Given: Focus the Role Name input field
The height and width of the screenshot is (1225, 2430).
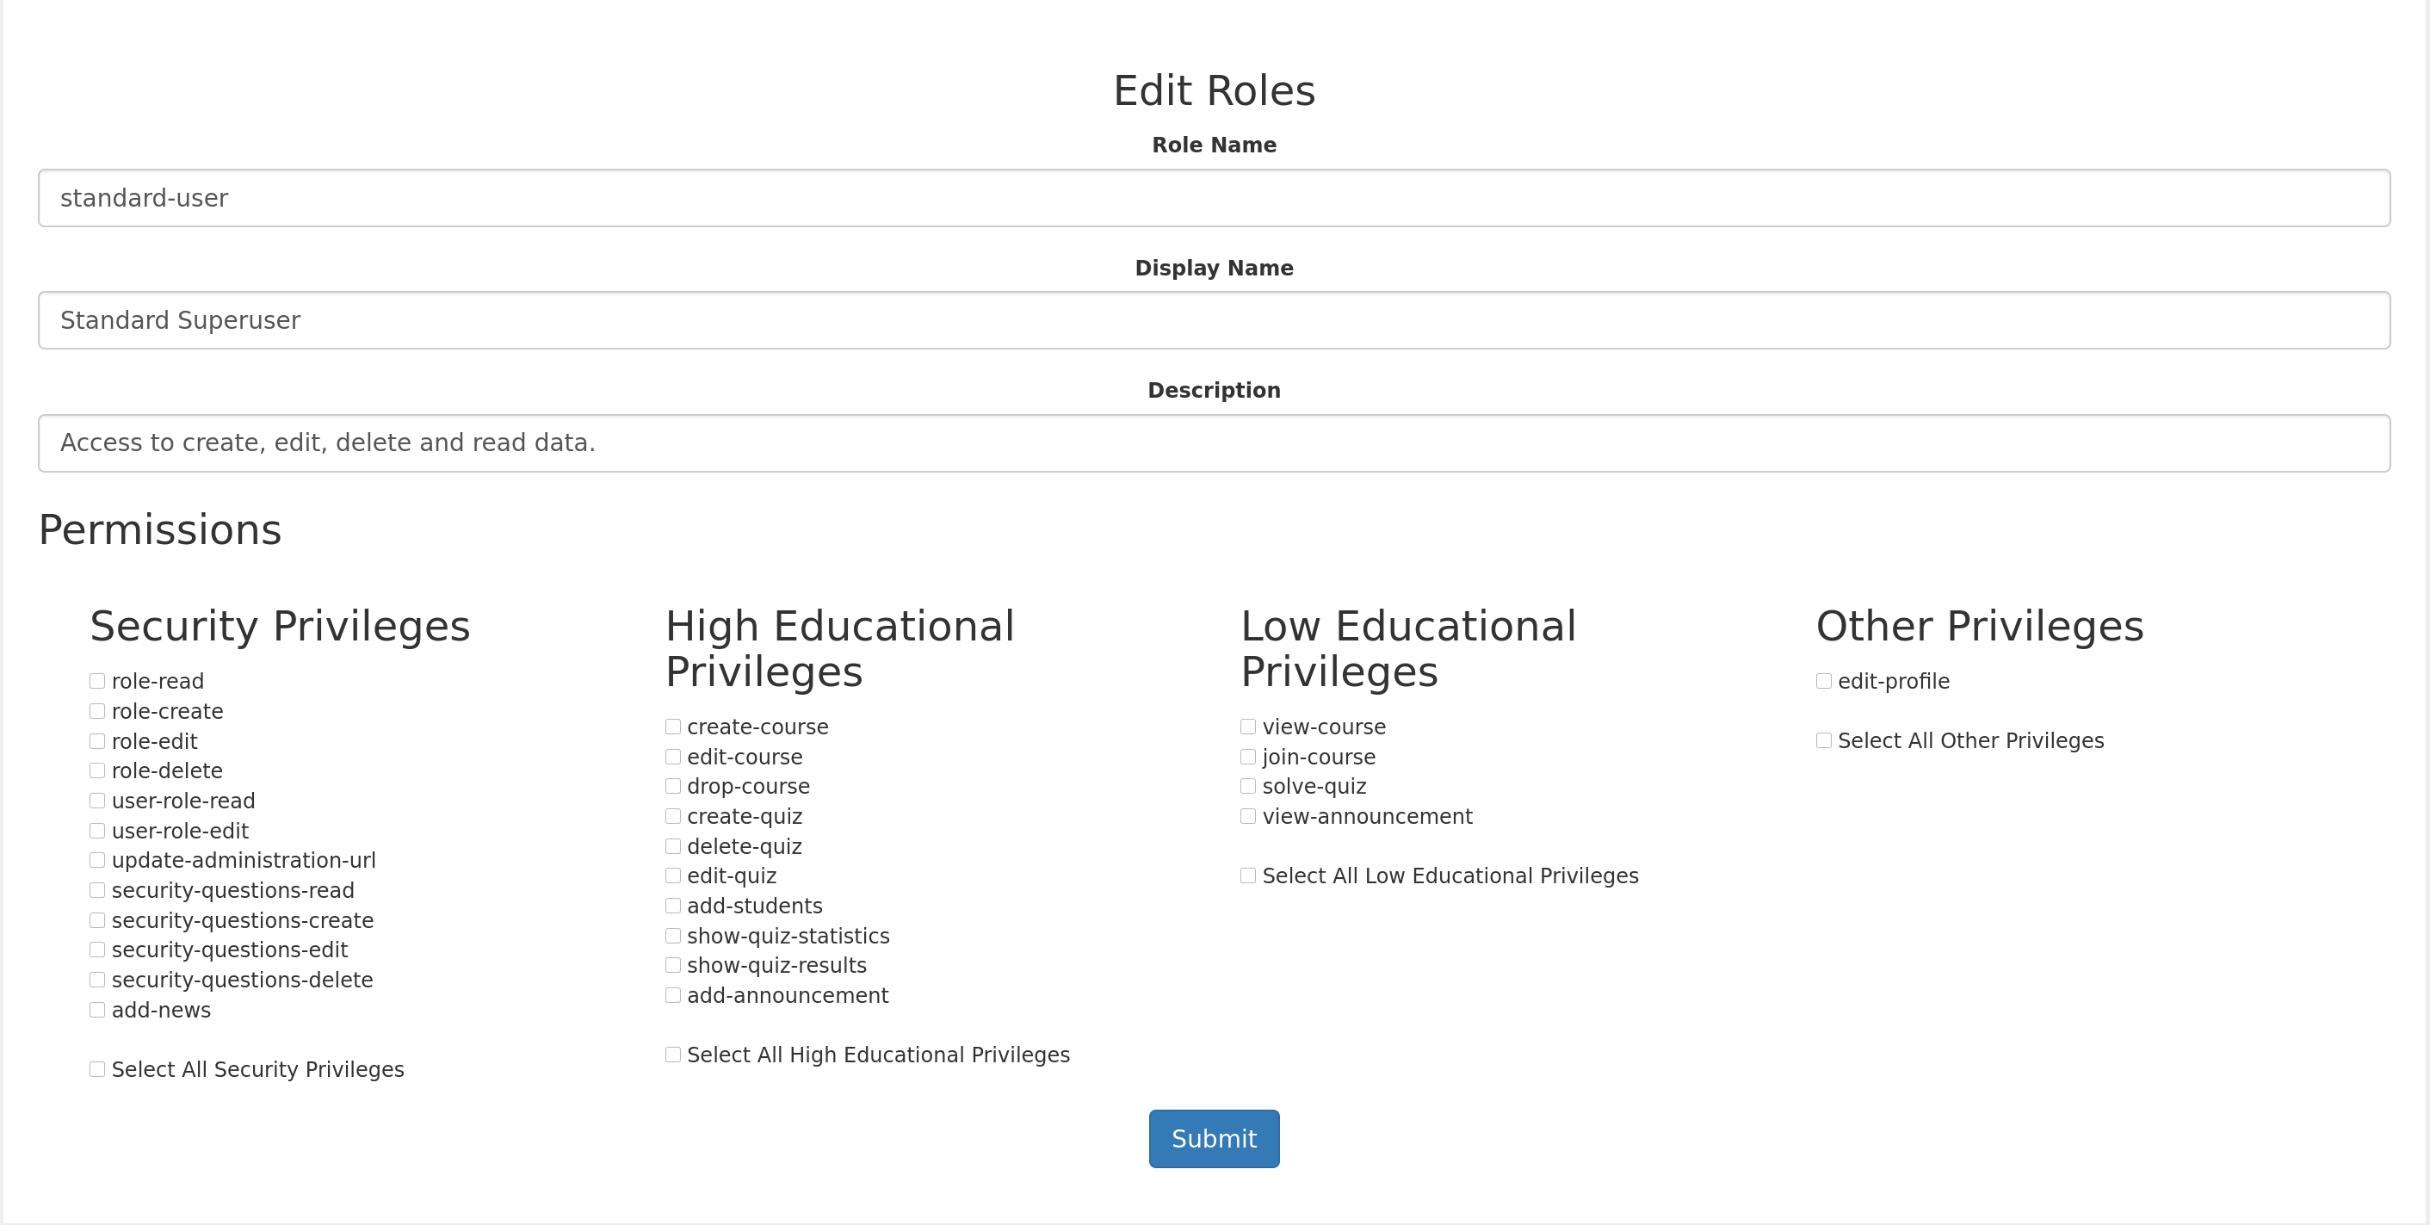Looking at the screenshot, I should [1213, 198].
